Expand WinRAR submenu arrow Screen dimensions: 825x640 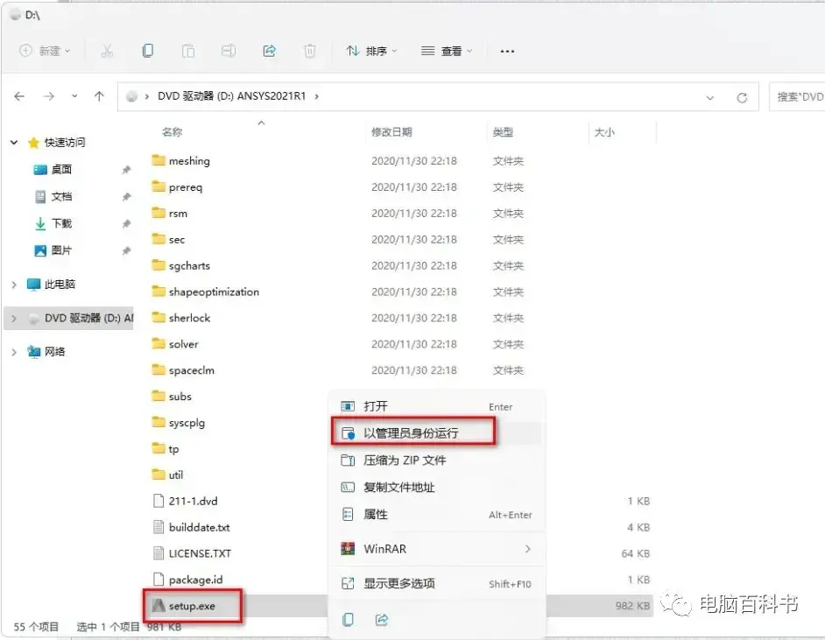(x=528, y=549)
